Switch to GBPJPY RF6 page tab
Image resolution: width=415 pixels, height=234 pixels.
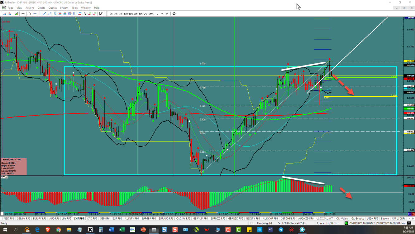[23, 219]
